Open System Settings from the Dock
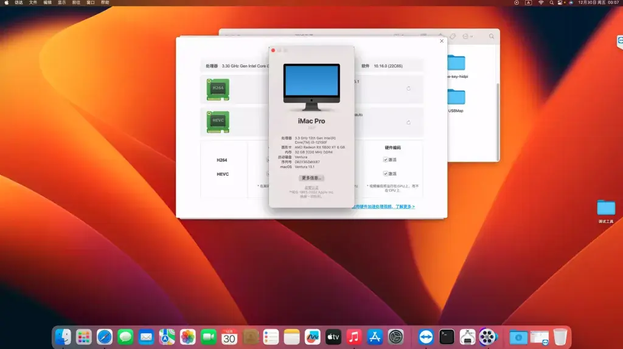 coord(395,337)
